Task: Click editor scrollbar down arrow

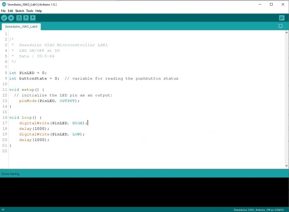Action: 286,166
